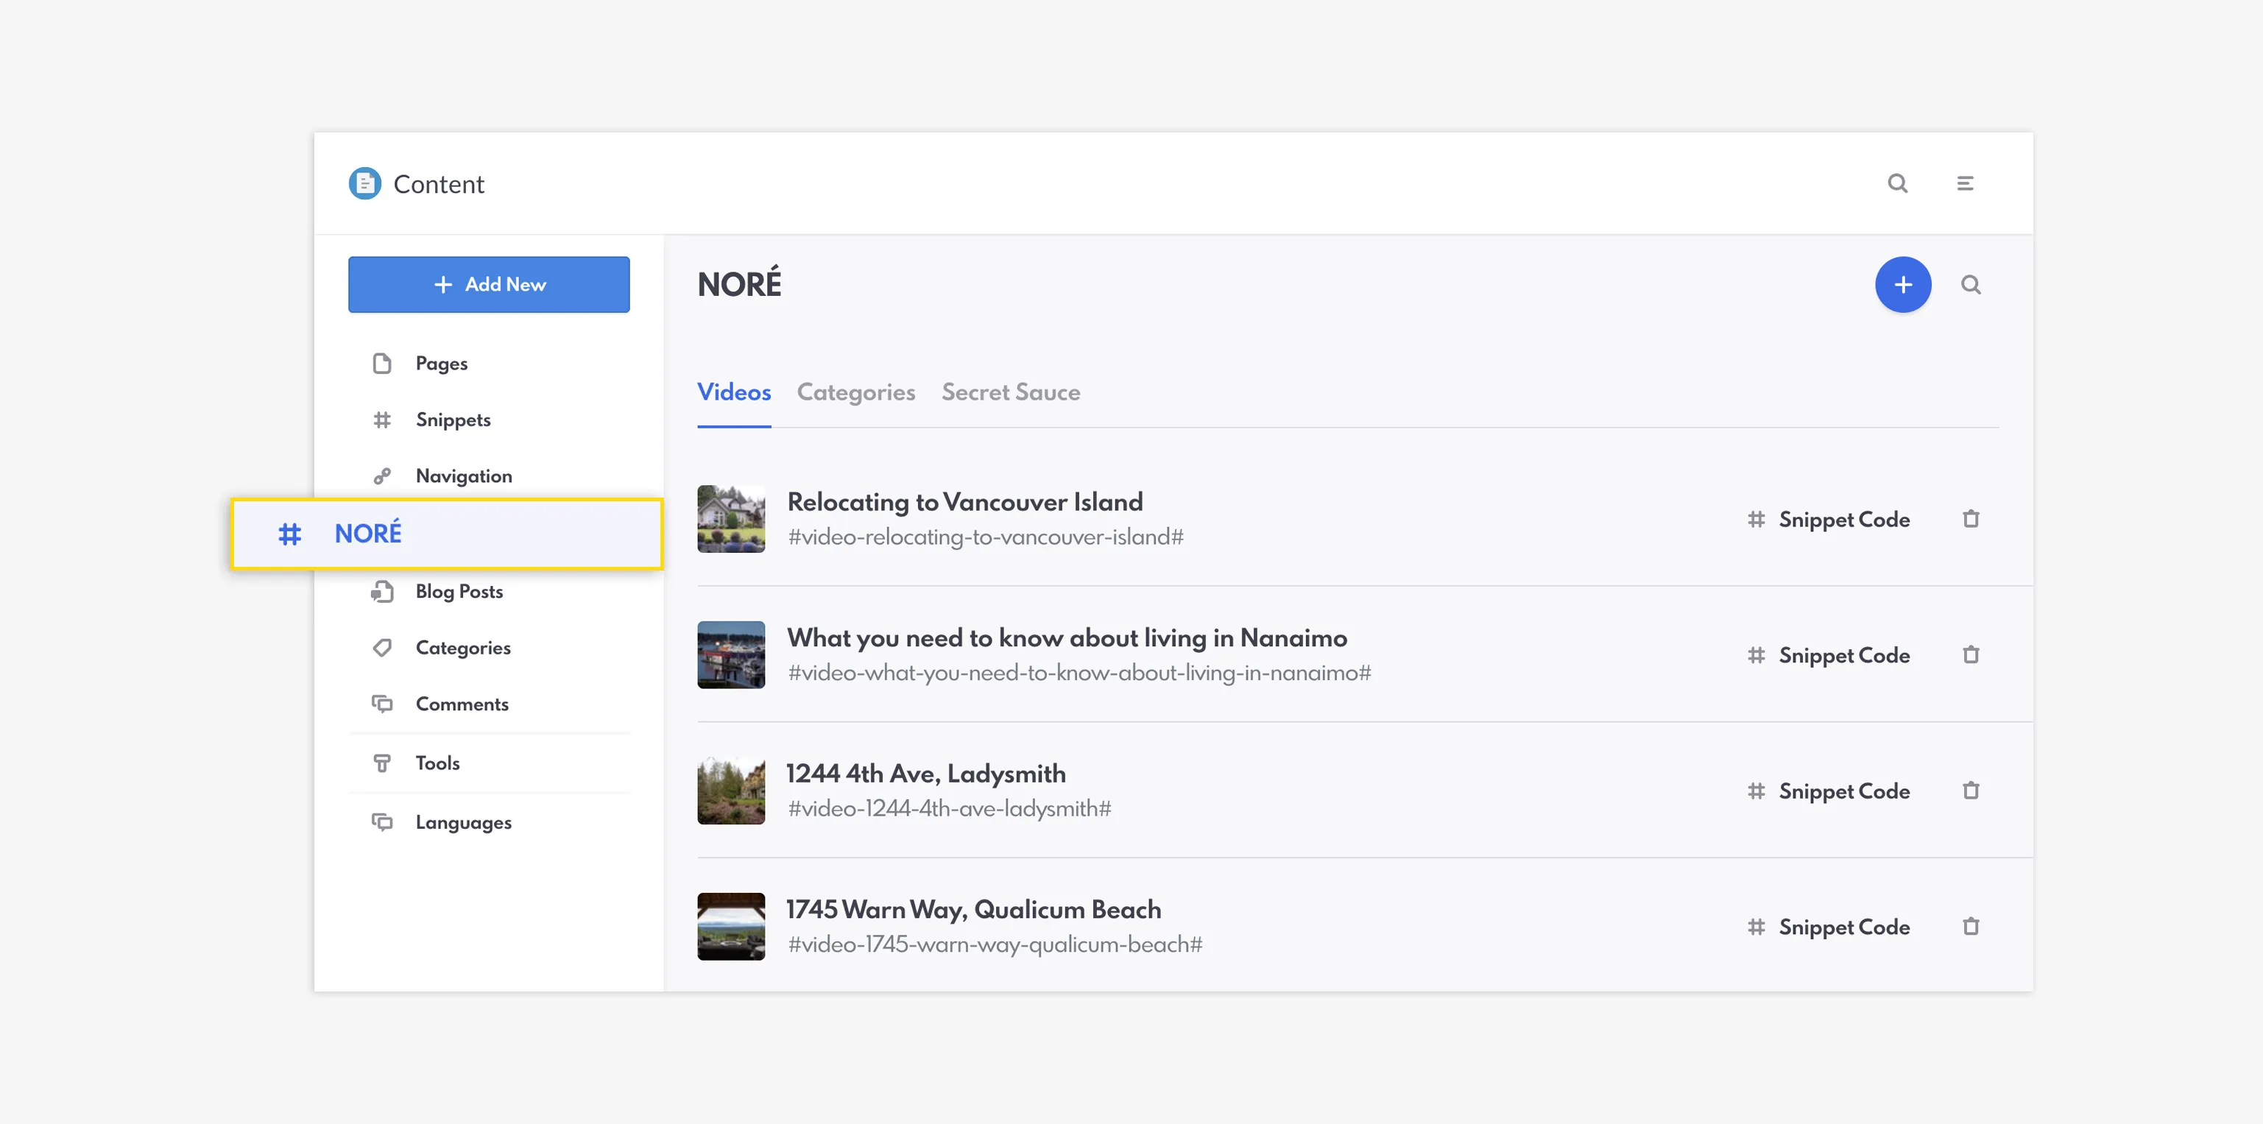Click the Content app logo icon
The height and width of the screenshot is (1124, 2263).
point(364,183)
